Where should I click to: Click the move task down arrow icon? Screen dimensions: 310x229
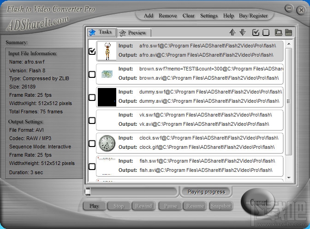tap(243, 32)
